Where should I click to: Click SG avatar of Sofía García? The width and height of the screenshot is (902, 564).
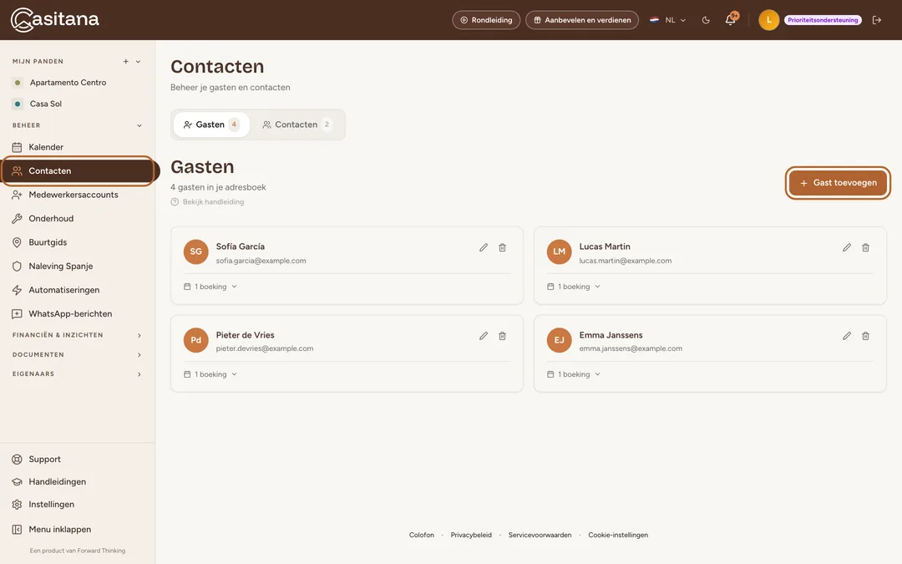[x=195, y=252]
